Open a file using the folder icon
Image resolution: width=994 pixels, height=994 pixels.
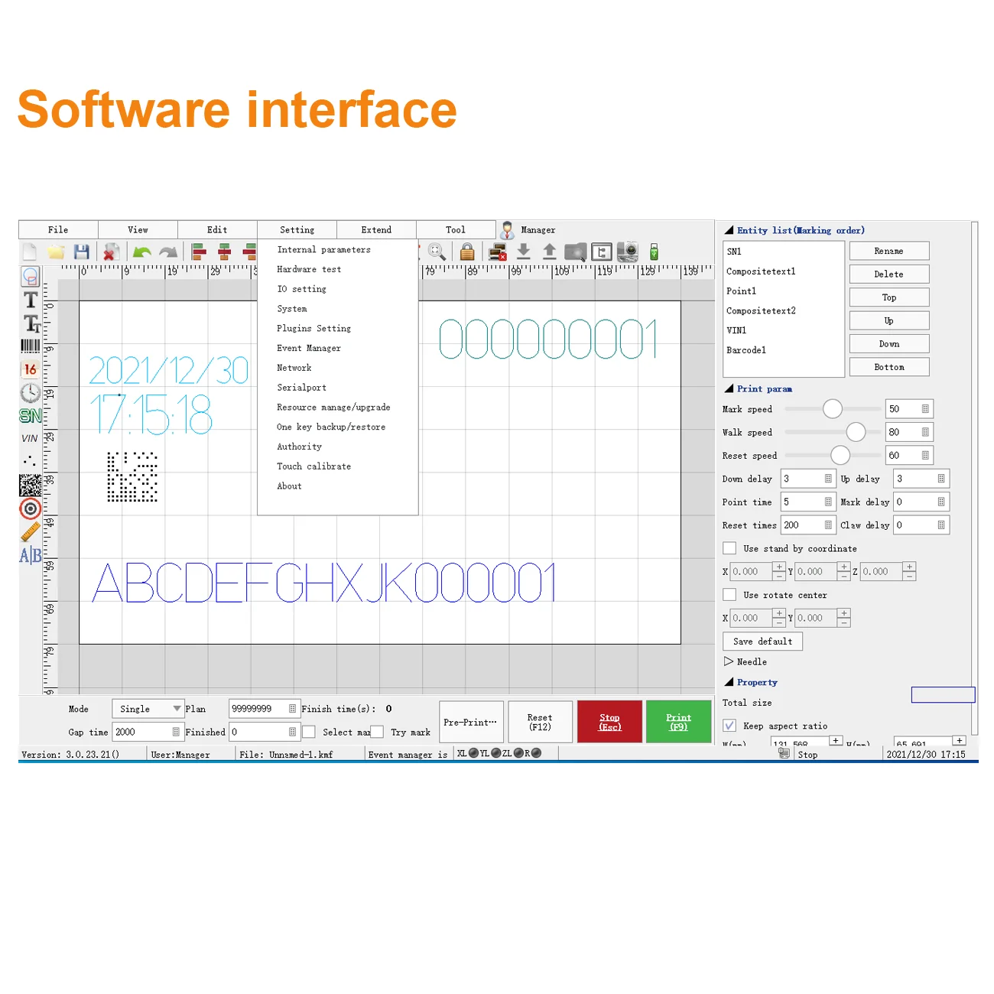(56, 252)
